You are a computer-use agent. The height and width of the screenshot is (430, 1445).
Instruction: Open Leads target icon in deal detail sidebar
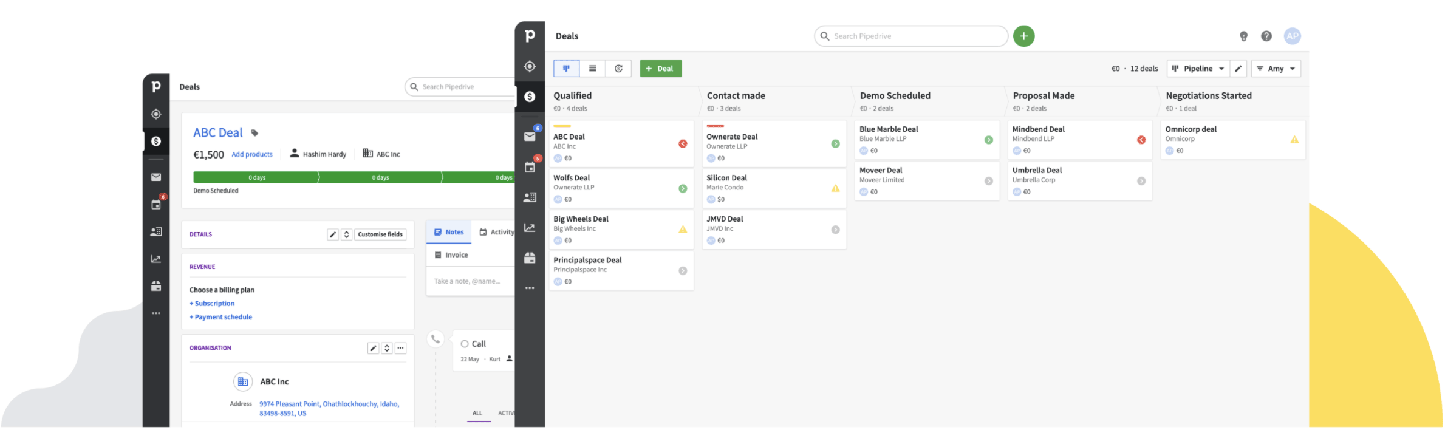(x=156, y=114)
